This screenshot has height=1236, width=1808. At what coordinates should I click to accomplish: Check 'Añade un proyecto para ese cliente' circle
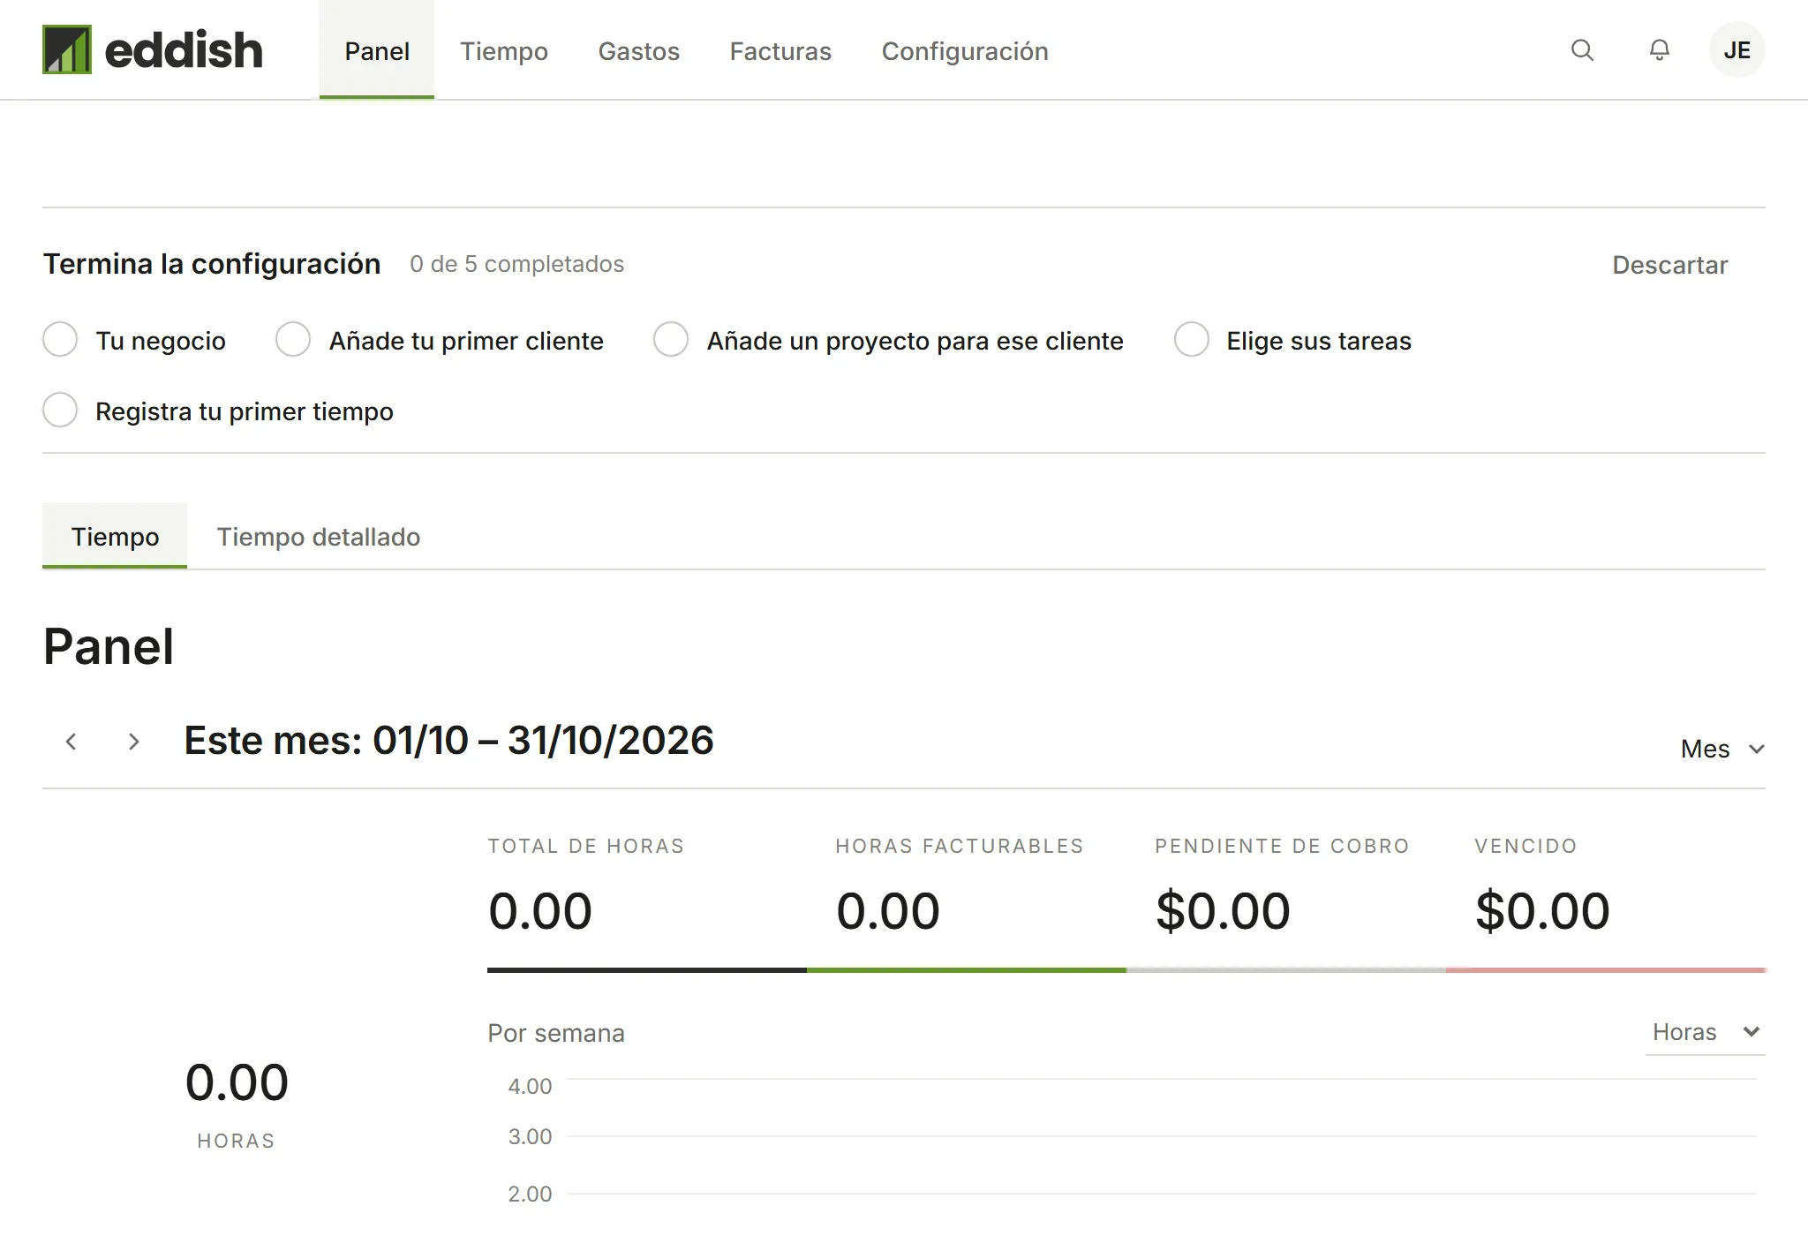[671, 340]
